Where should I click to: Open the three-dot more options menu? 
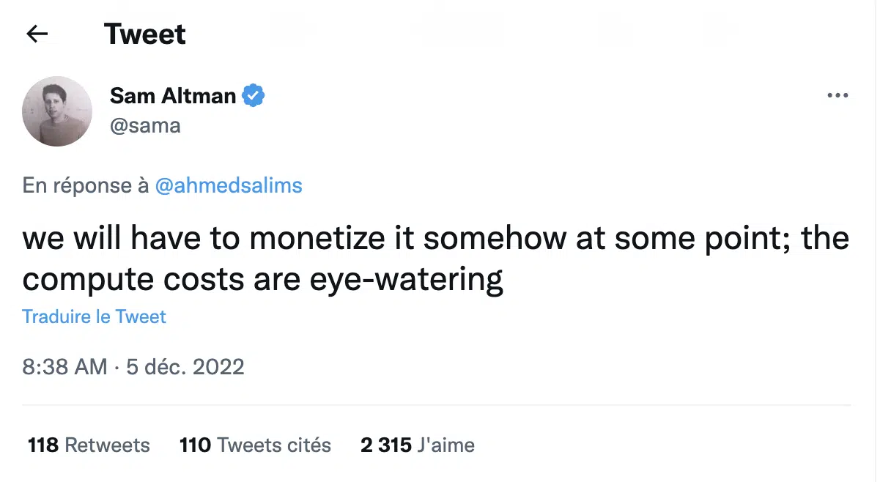pyautogui.click(x=837, y=96)
